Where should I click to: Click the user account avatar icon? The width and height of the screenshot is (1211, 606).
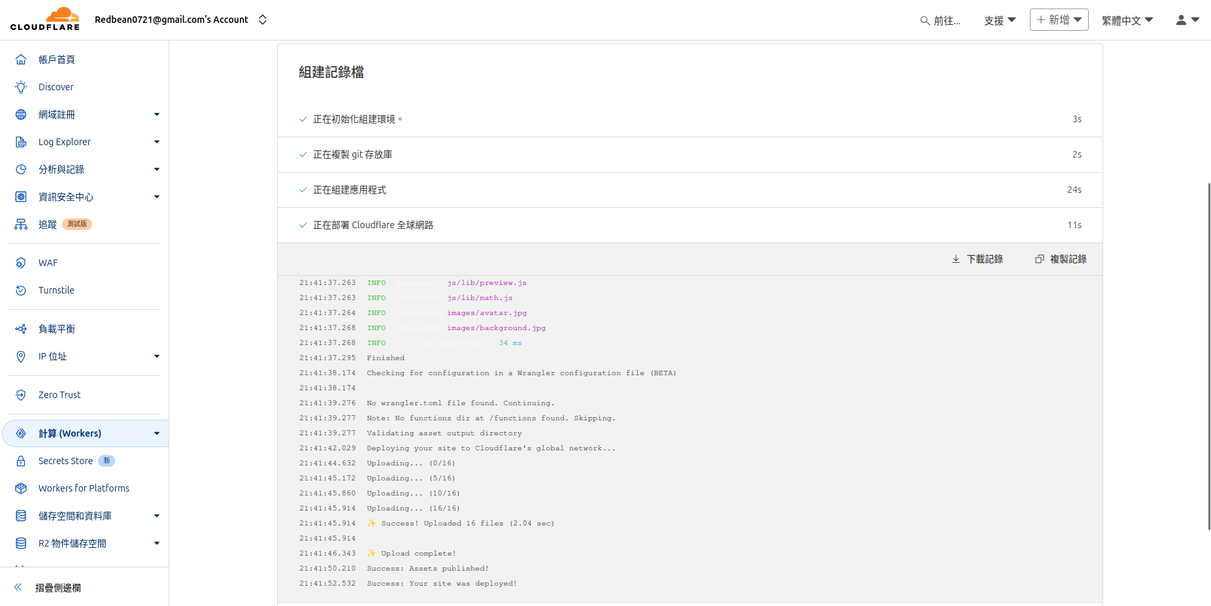pos(1180,20)
